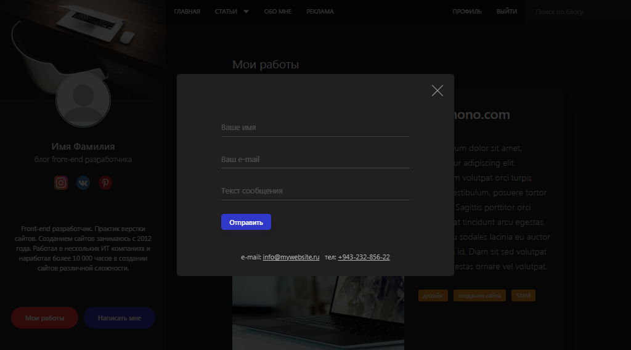The image size is (631, 350).
Task: Click the Написать мне sidebar button
Action: click(120, 318)
